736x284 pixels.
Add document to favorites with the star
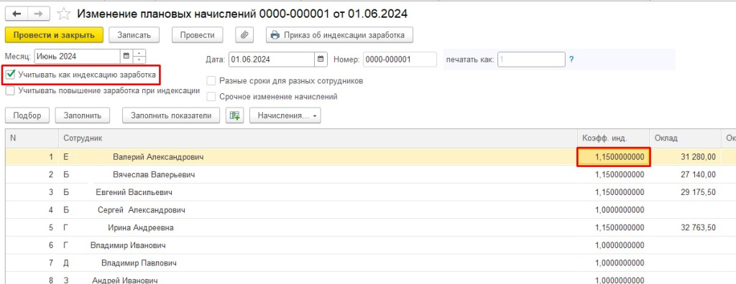pyautogui.click(x=63, y=14)
